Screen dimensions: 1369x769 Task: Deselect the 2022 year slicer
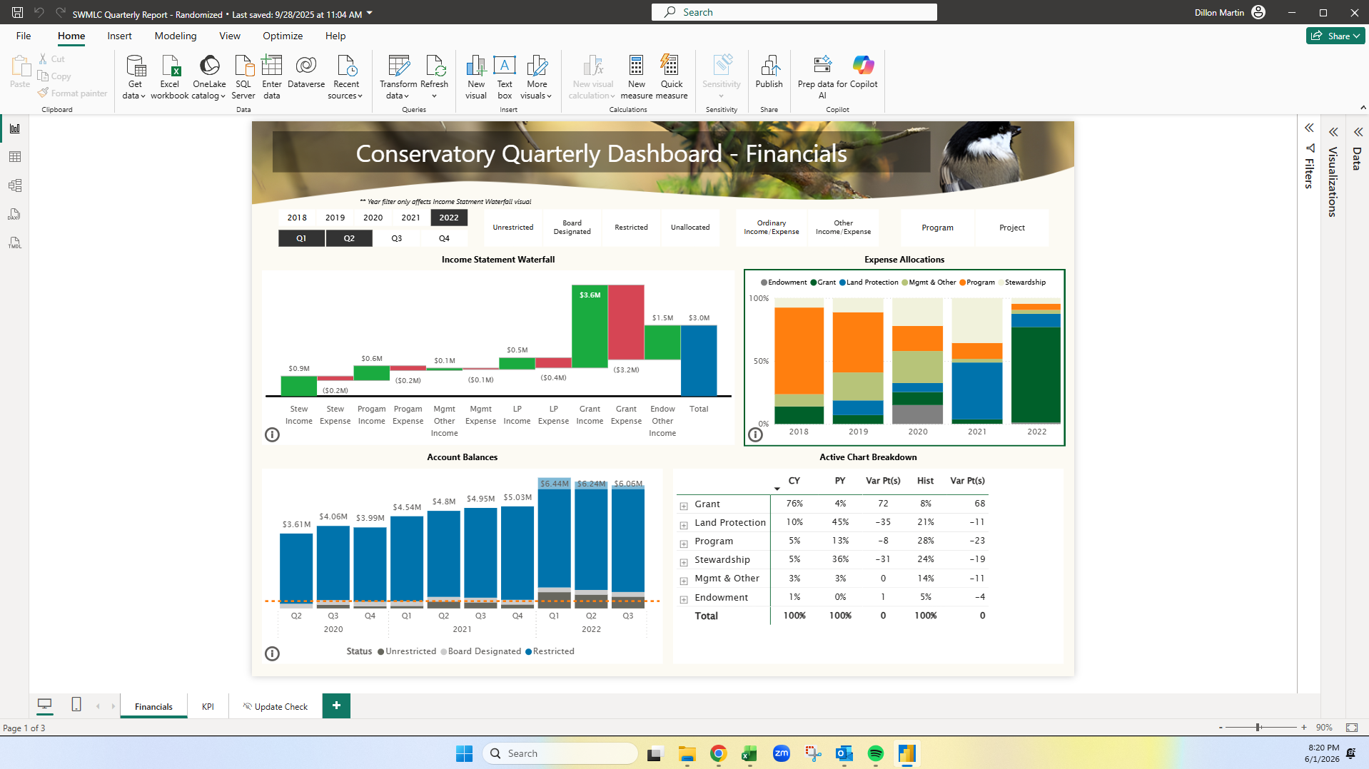(x=449, y=218)
